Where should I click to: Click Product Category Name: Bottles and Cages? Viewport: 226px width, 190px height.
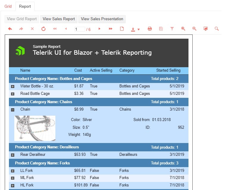54,78
